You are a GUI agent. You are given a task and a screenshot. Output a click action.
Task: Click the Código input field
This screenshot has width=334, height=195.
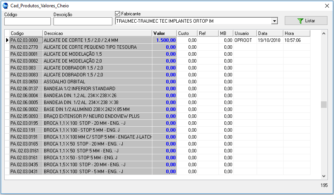tap(27, 21)
